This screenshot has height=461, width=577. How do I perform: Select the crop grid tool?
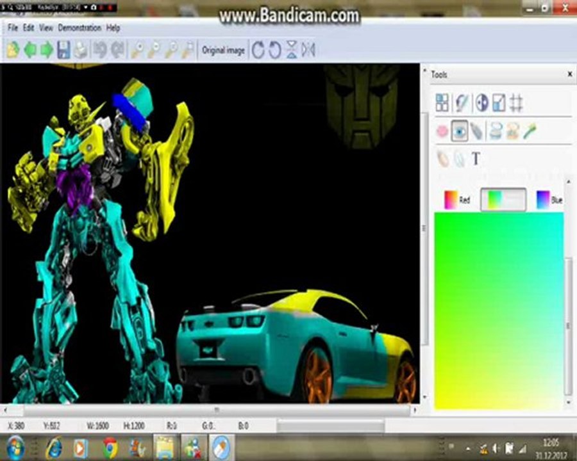pos(516,102)
